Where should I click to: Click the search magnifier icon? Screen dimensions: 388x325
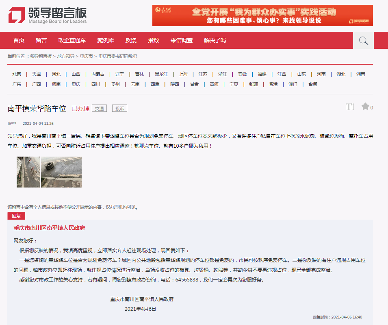tap(363, 40)
